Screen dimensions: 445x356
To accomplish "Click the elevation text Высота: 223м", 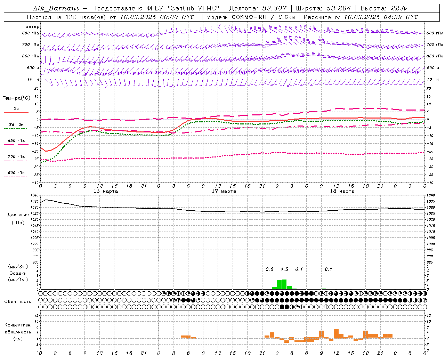I will tap(384, 8).
